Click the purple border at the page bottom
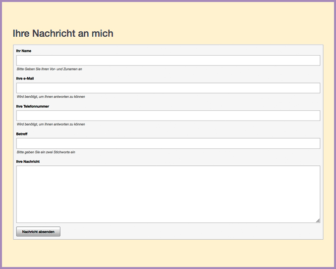 (x=168, y=268)
